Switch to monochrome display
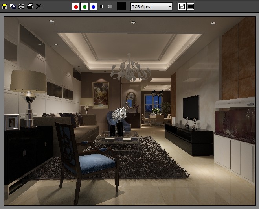 point(110,6)
